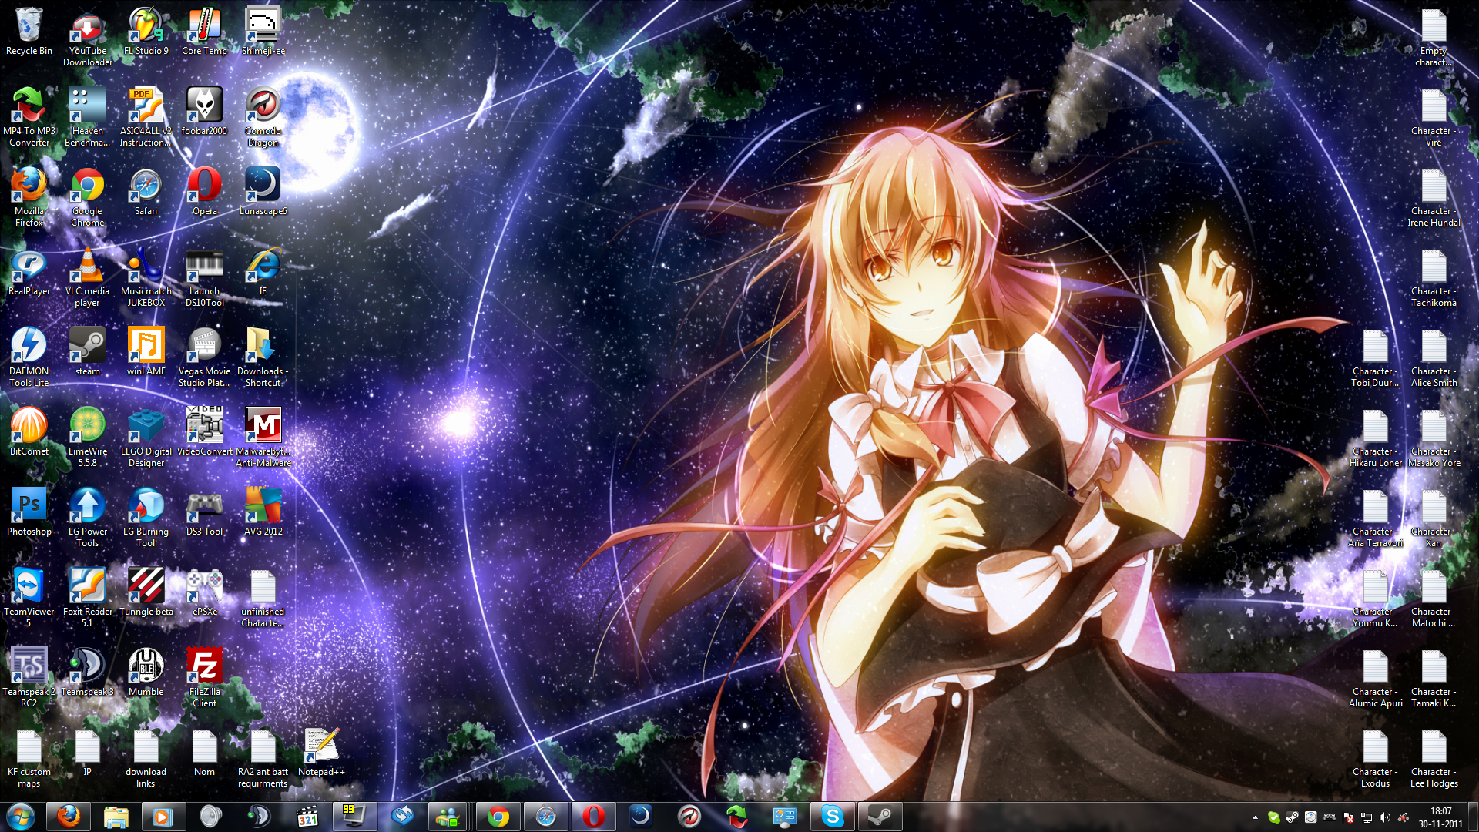Image resolution: width=1479 pixels, height=832 pixels.
Task: Click the Windows Start orb
Action: pos(21,816)
